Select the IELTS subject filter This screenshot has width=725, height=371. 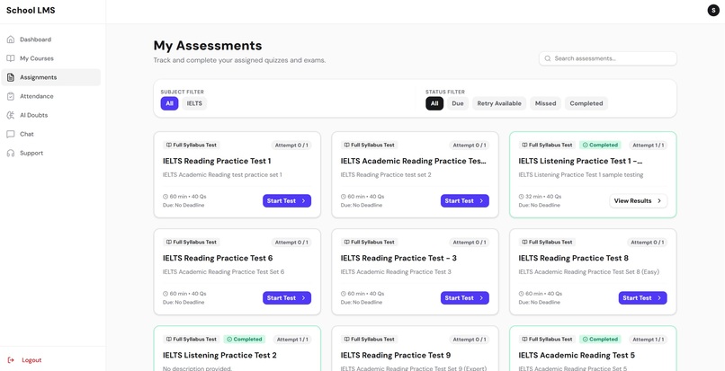coord(194,103)
